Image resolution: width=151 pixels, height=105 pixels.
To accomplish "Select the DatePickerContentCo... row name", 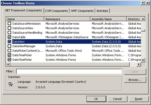I will tap(28, 51).
